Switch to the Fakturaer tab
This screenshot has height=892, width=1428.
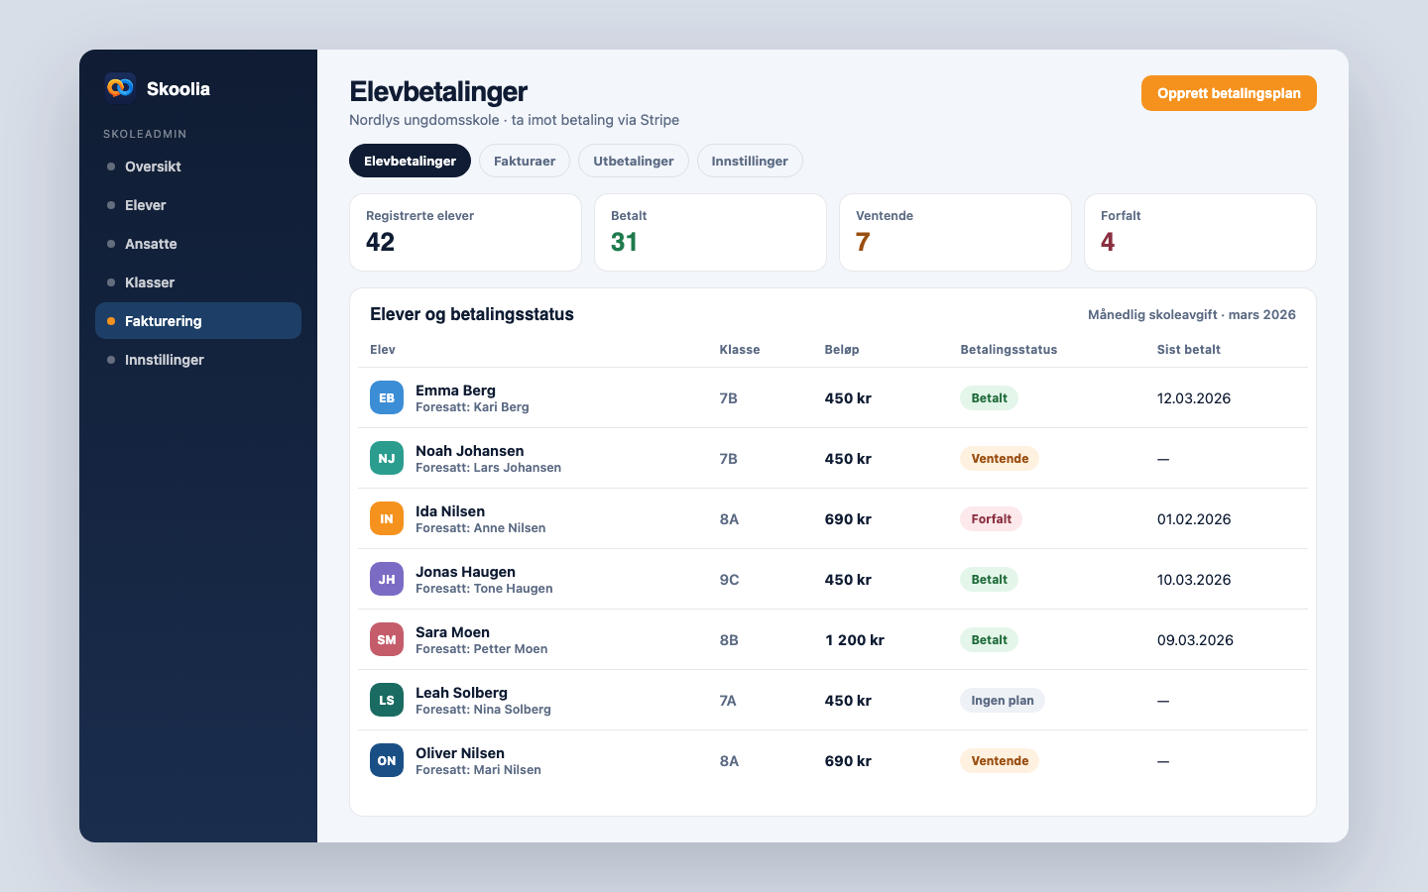click(x=525, y=161)
